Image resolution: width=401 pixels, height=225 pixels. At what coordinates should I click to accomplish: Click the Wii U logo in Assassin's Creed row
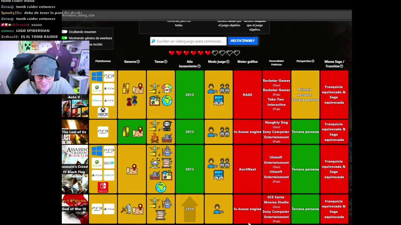[109, 163]
